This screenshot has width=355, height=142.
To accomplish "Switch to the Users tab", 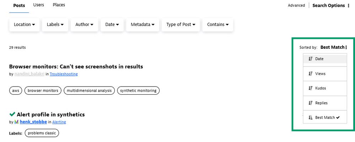I will (x=39, y=5).
